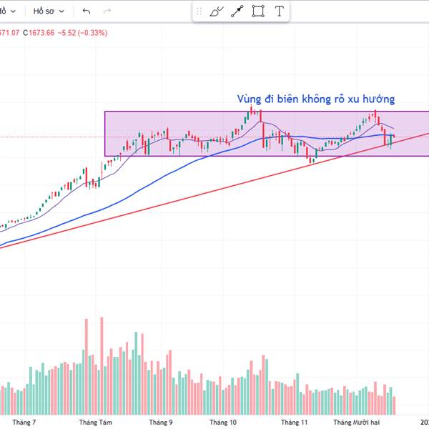The image size is (429, 429).
Task: Click the Tháng 7 time axis label
Action: point(24,423)
